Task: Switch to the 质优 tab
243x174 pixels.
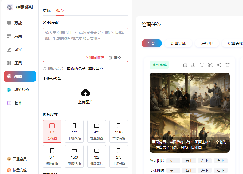Action: [x=47, y=10]
